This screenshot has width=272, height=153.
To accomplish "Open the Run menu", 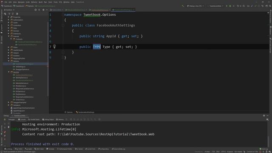I will (x=45, y=2).
